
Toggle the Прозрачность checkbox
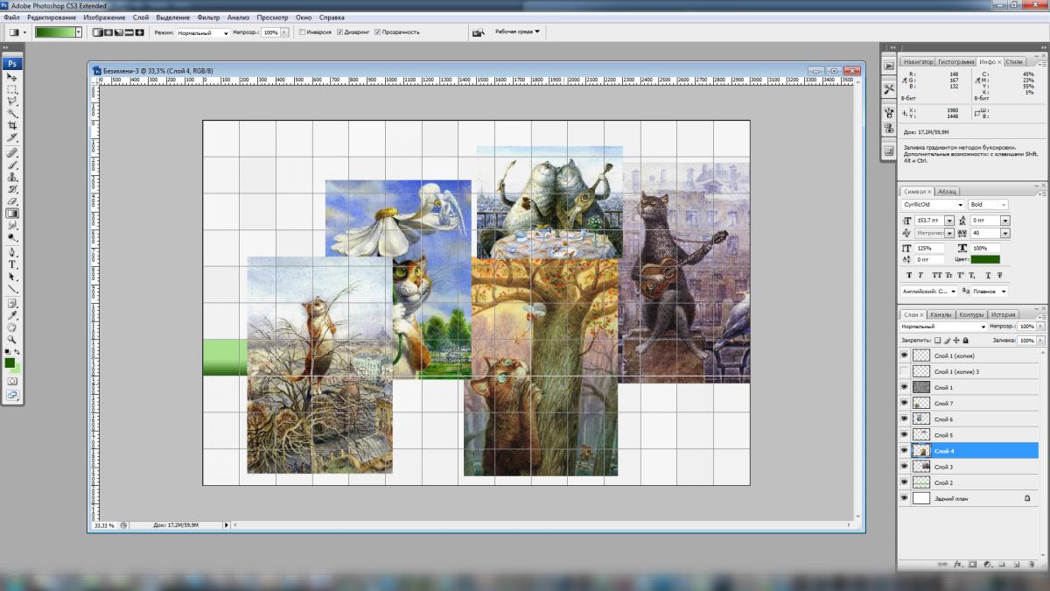pos(377,32)
